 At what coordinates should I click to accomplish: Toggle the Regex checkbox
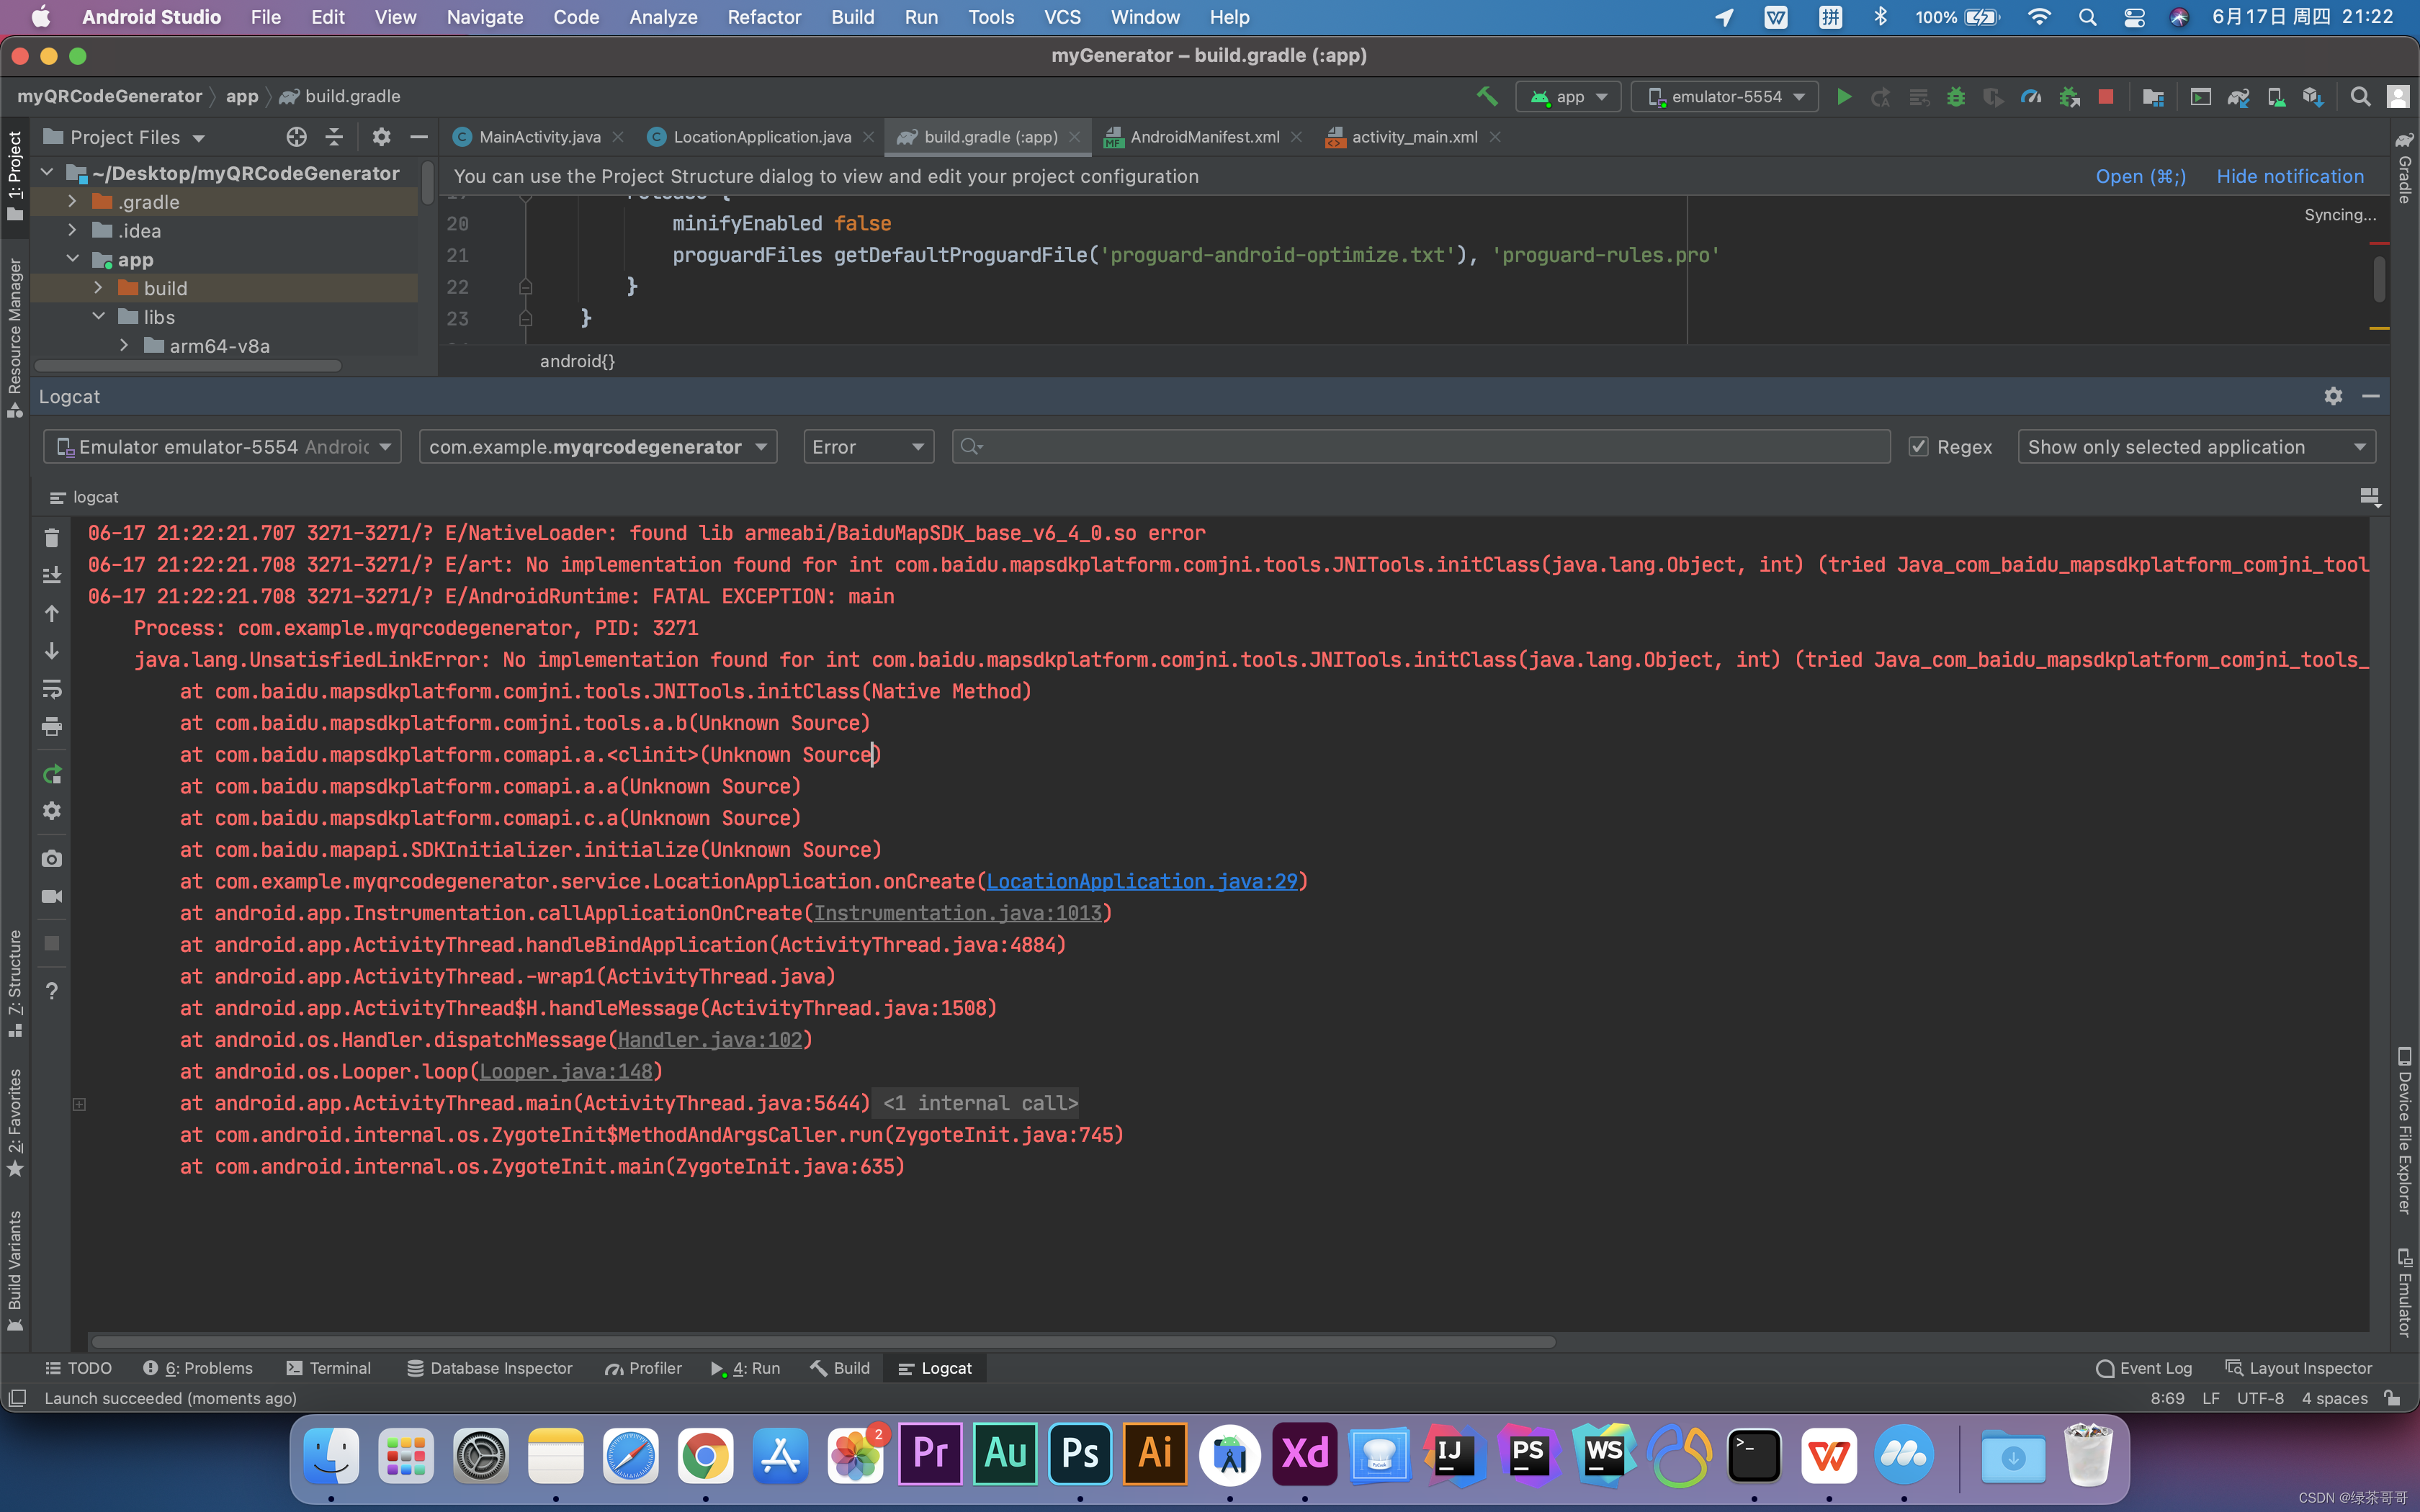click(x=1918, y=447)
